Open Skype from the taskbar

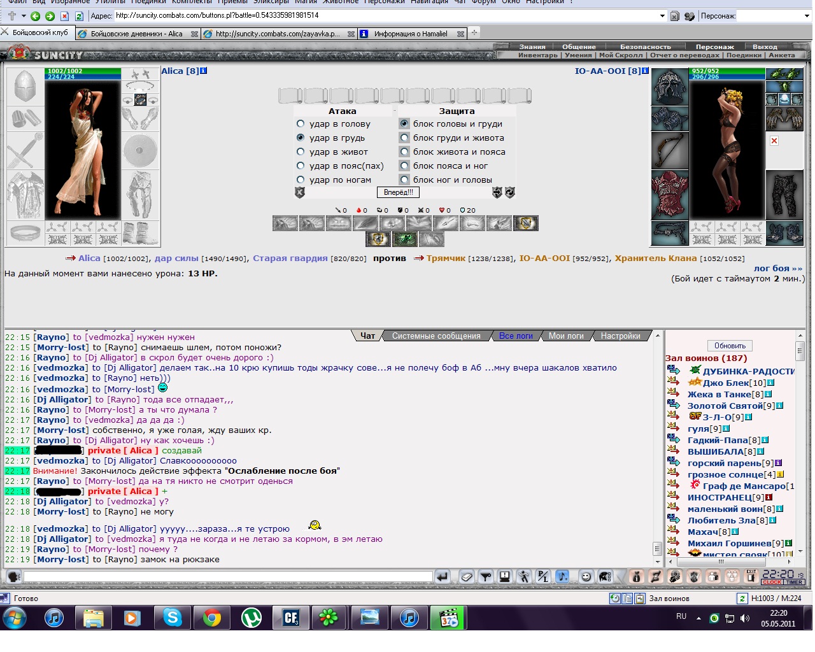click(x=172, y=618)
